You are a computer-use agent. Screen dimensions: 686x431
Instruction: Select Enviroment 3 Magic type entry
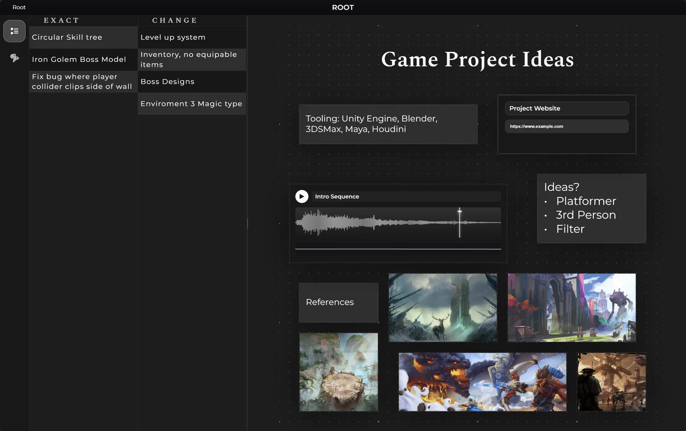click(x=192, y=104)
